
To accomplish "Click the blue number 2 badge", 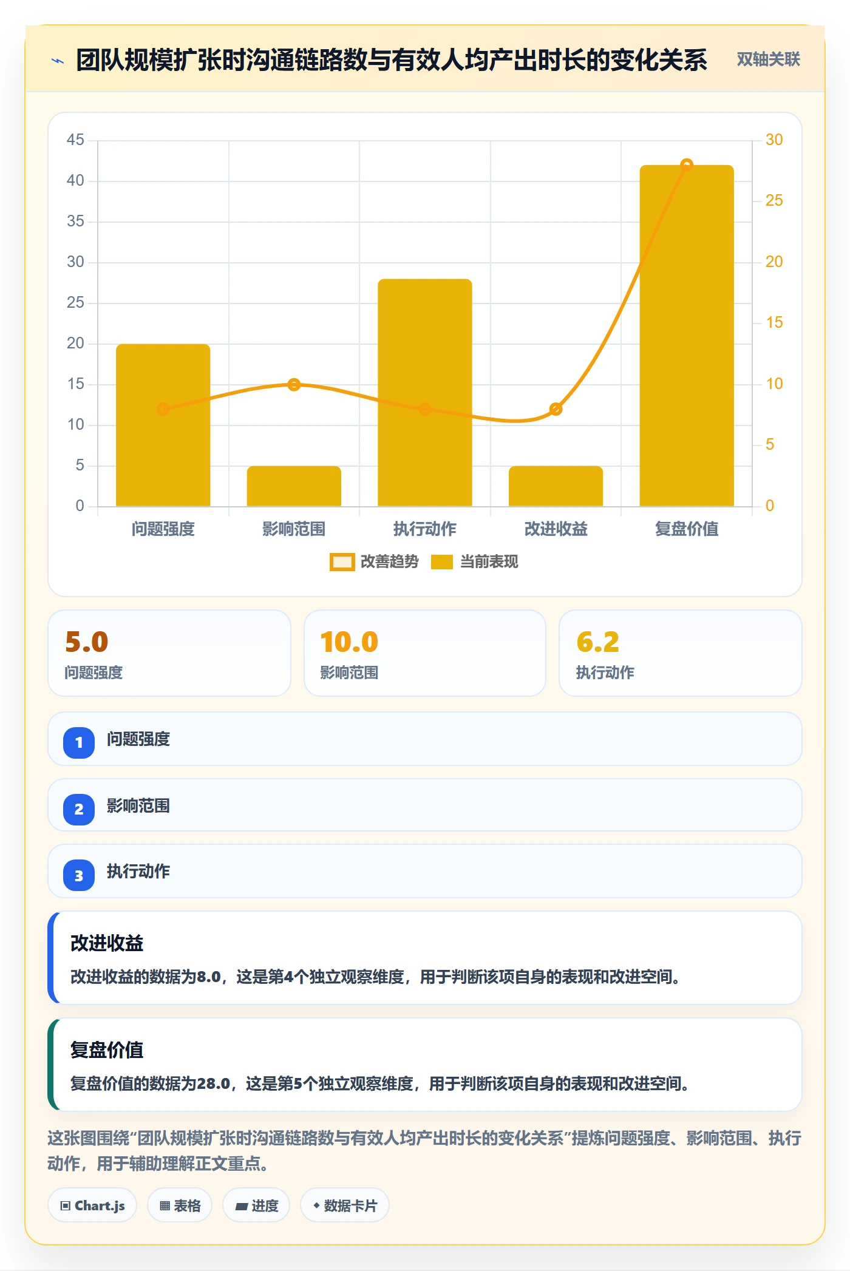I will pos(79,809).
